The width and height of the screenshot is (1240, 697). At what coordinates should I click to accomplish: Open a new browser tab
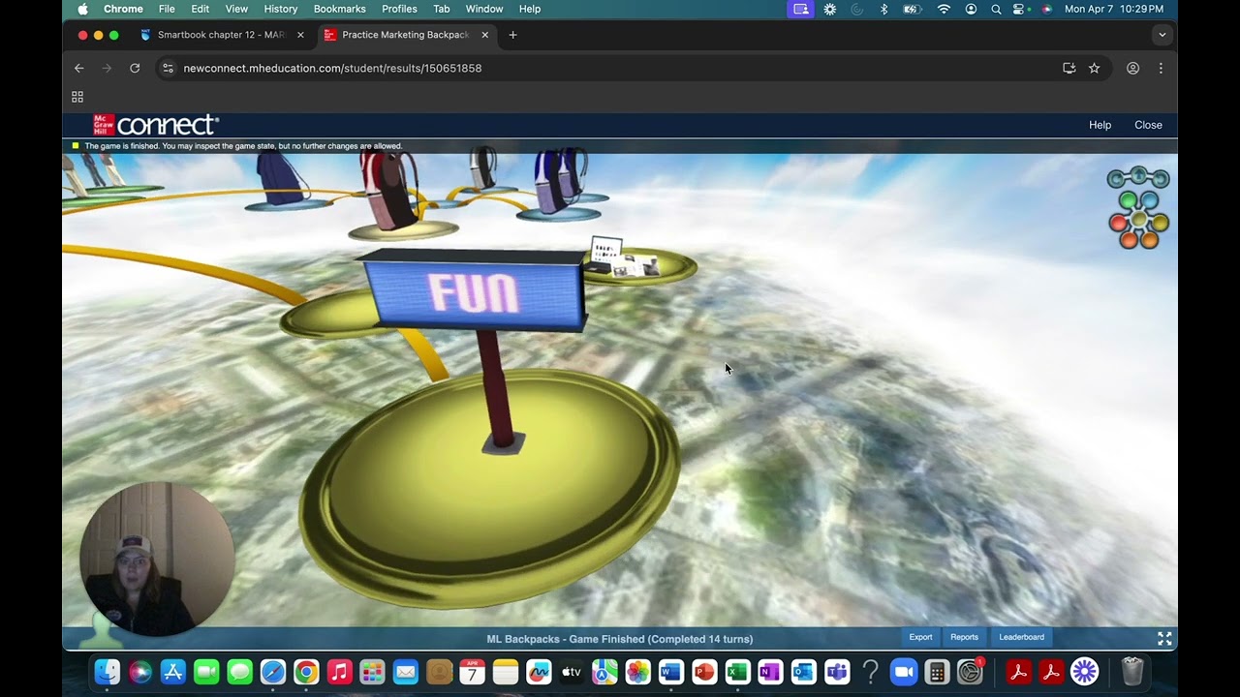tap(512, 35)
